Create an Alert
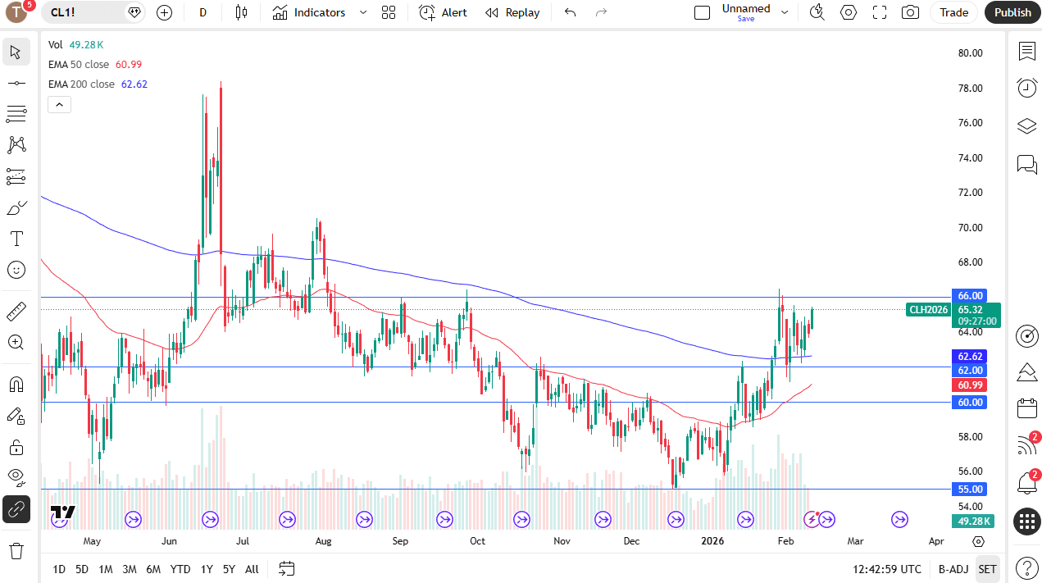1042x583 pixels. (443, 12)
